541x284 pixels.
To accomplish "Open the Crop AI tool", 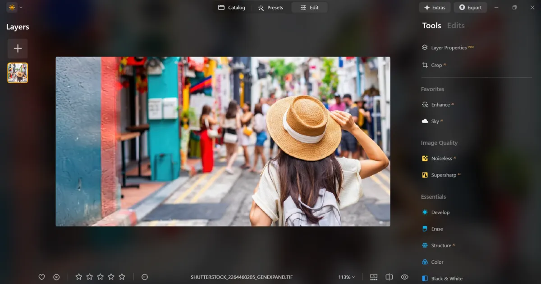I will pos(436,65).
